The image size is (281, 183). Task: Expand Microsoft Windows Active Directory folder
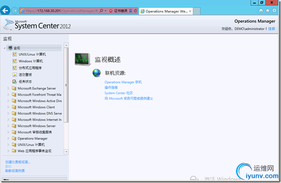click(x=8, y=101)
